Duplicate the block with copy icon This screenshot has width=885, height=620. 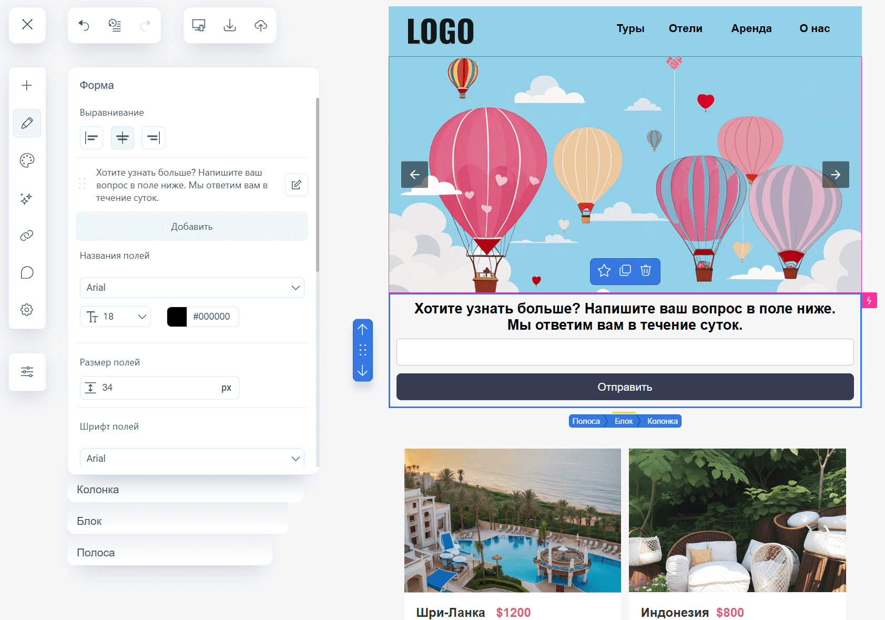coord(625,271)
